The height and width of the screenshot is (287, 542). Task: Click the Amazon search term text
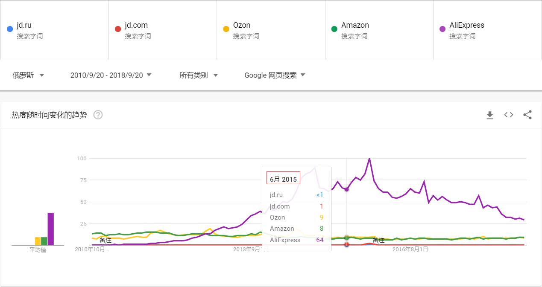click(355, 25)
